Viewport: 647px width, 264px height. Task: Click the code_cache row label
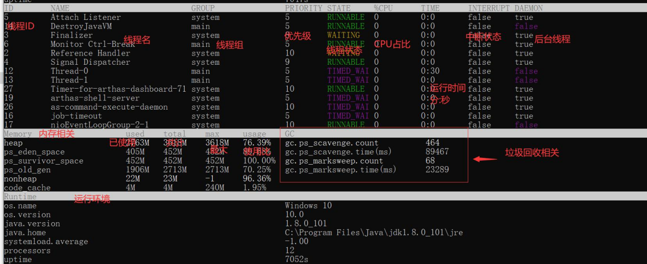click(x=27, y=188)
